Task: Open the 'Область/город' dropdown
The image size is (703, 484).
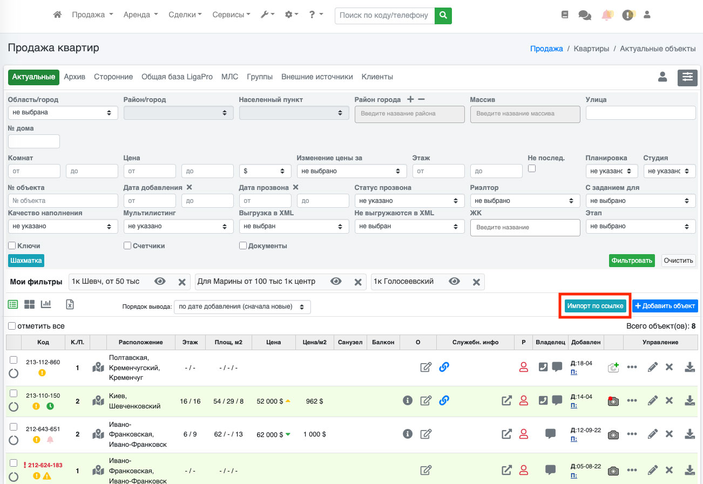Action: point(63,113)
